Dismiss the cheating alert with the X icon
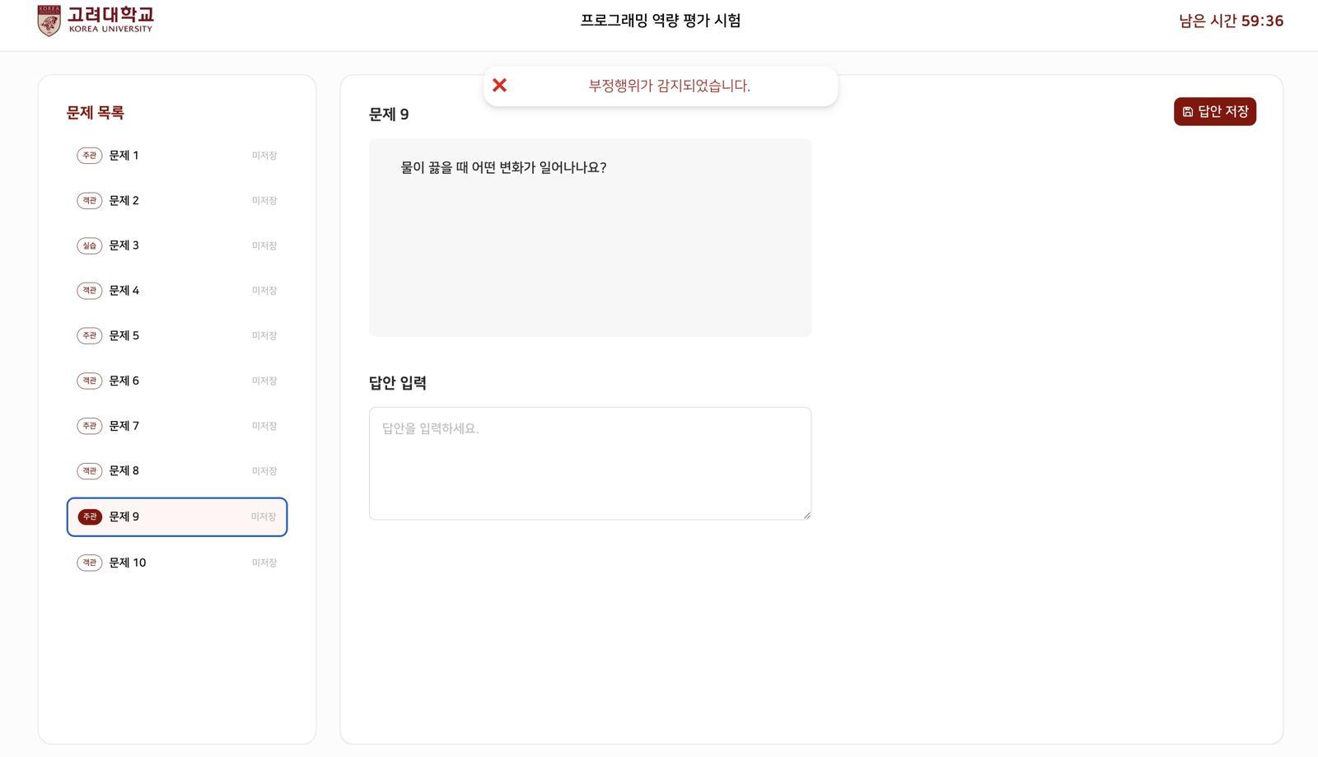The height and width of the screenshot is (757, 1318). (x=499, y=85)
